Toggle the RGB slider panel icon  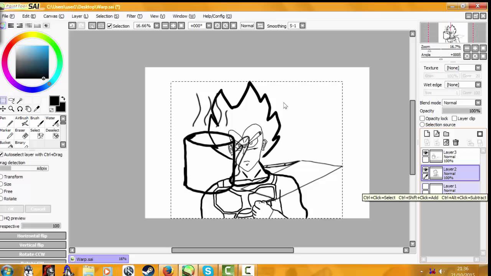tap(11, 26)
